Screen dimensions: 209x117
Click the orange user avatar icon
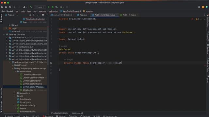click(x=203, y=7)
